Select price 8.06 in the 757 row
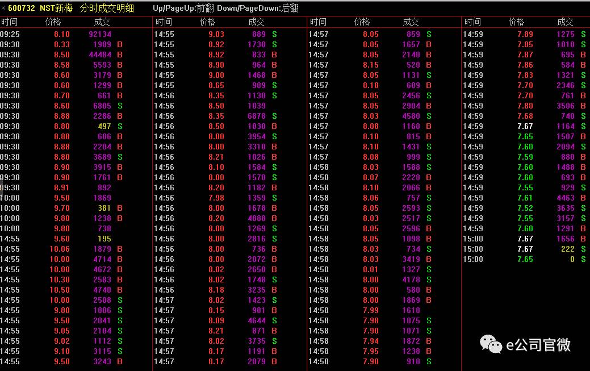The height and width of the screenshot is (371, 590). 371,198
